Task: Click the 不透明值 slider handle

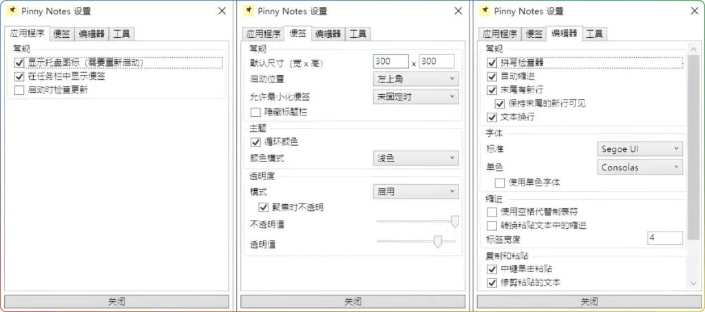Action: click(455, 221)
